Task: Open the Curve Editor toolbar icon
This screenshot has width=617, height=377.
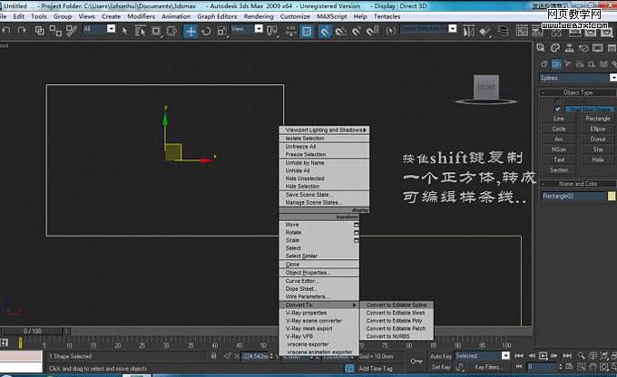Action: 522,31
